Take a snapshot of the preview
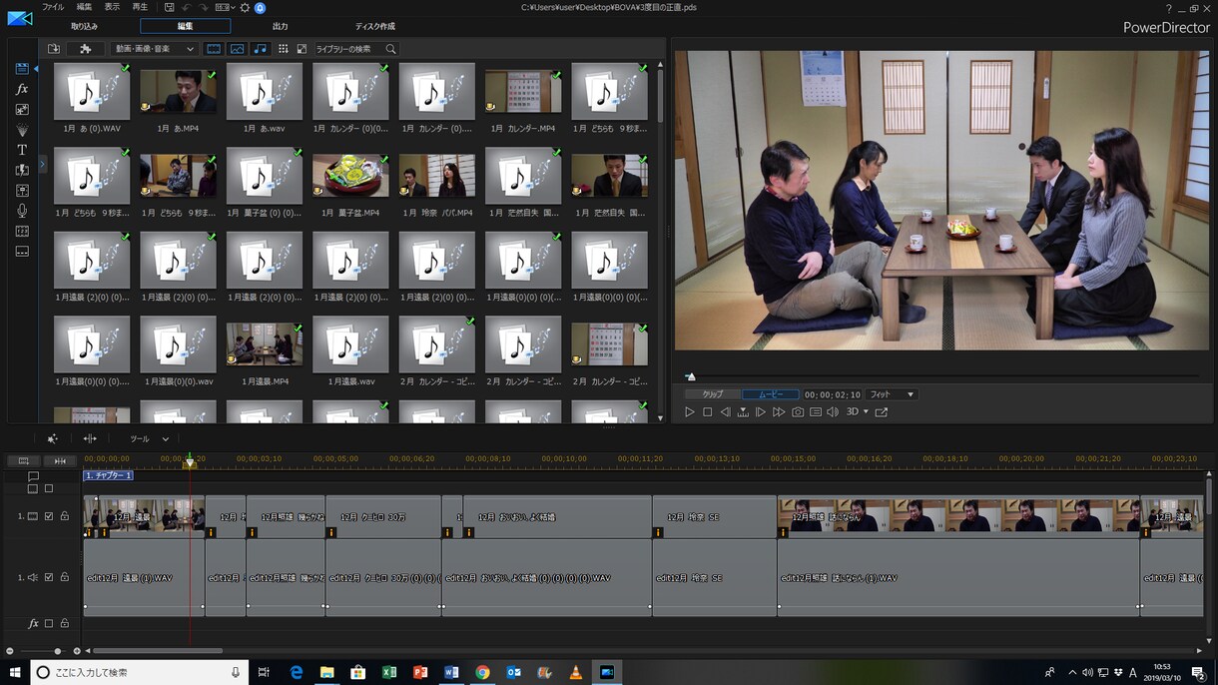This screenshot has height=685, width=1218. 798,411
